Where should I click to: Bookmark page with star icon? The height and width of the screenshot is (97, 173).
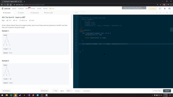click(x=160, y=5)
